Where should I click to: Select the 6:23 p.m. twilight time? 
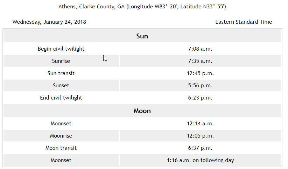point(200,97)
